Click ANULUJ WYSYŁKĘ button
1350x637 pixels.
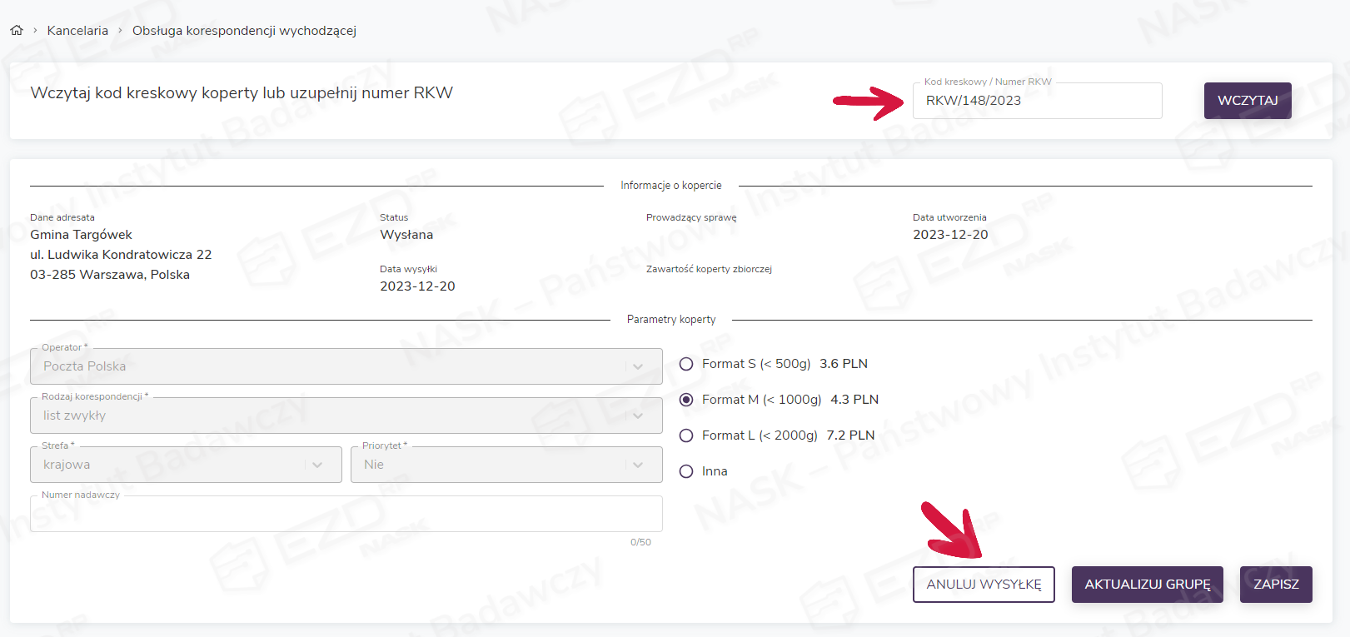(x=984, y=585)
